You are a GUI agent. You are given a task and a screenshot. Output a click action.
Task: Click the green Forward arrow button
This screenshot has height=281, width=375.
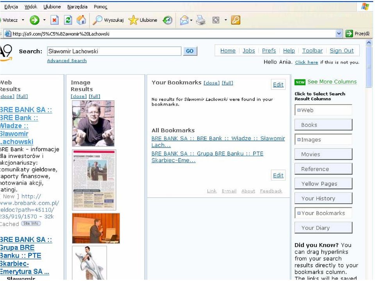click(34, 20)
